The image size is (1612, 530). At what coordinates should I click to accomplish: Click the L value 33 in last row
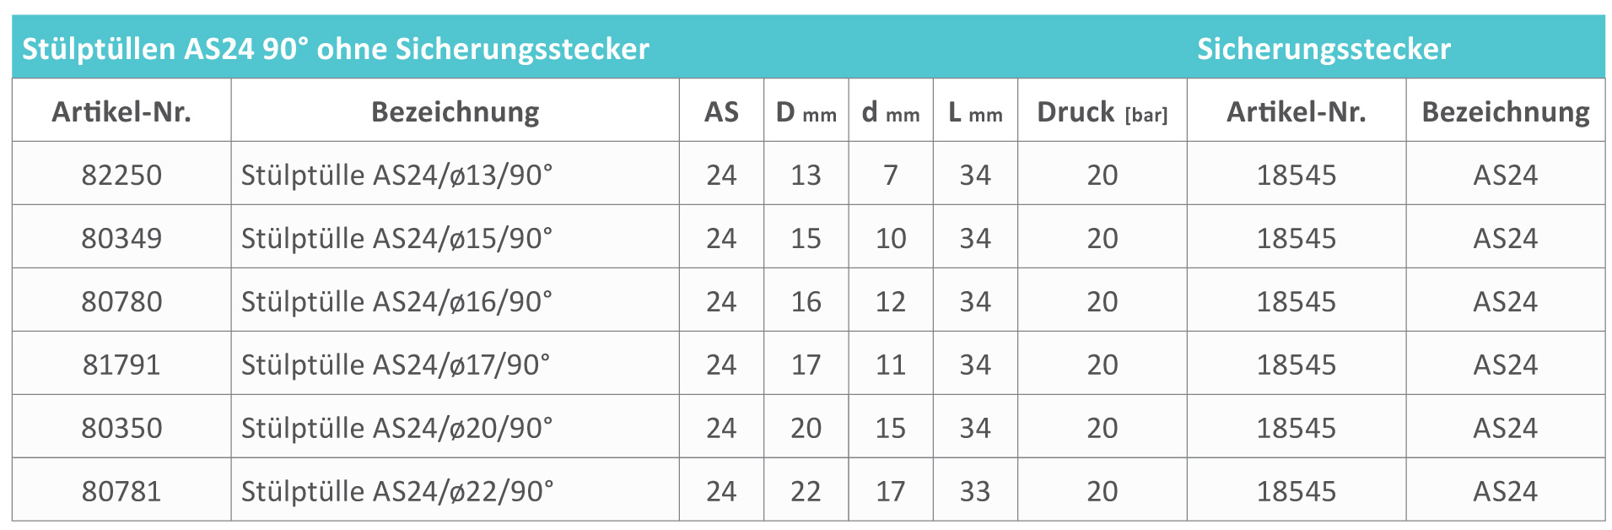pos(975,491)
